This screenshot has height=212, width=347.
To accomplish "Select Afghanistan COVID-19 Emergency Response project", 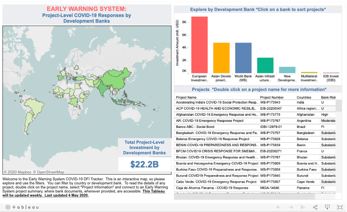I will coord(217,115).
